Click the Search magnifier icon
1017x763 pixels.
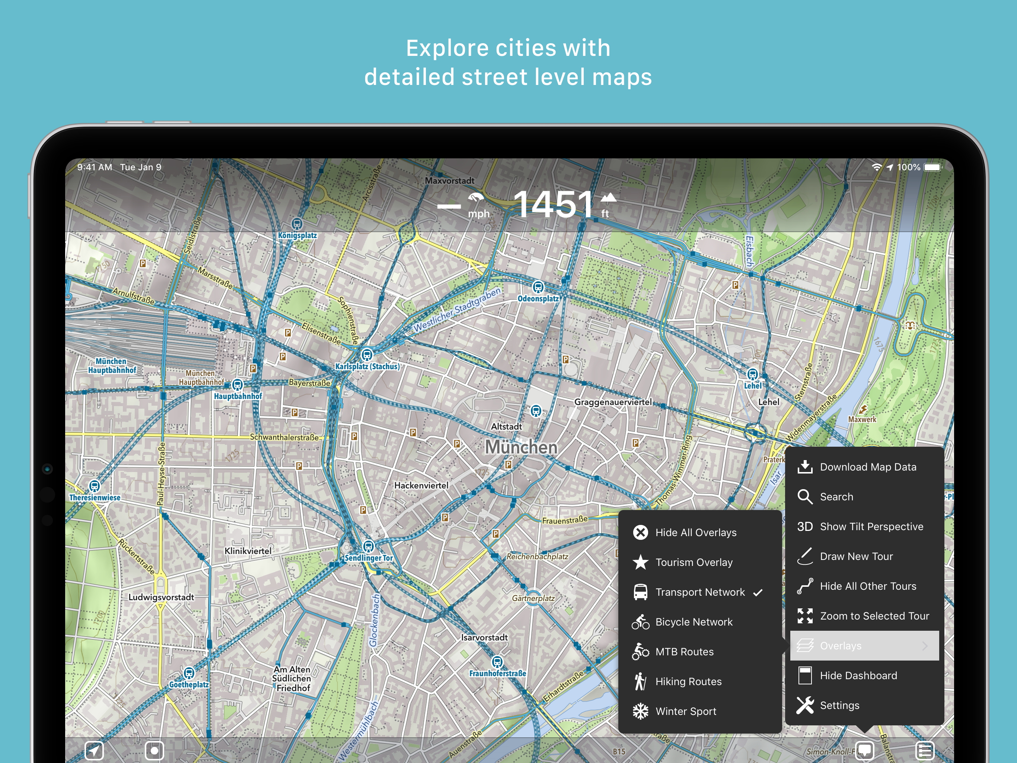tap(804, 497)
